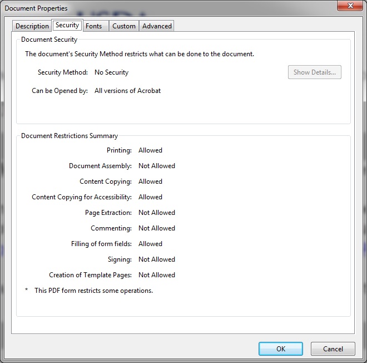Select the Security tab

tap(67, 25)
